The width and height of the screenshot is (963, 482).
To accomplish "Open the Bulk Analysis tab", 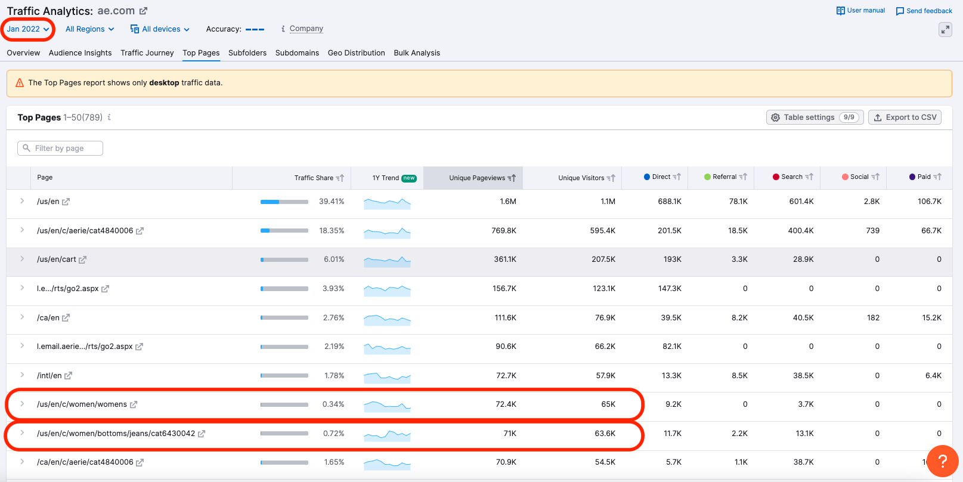I will coord(417,52).
